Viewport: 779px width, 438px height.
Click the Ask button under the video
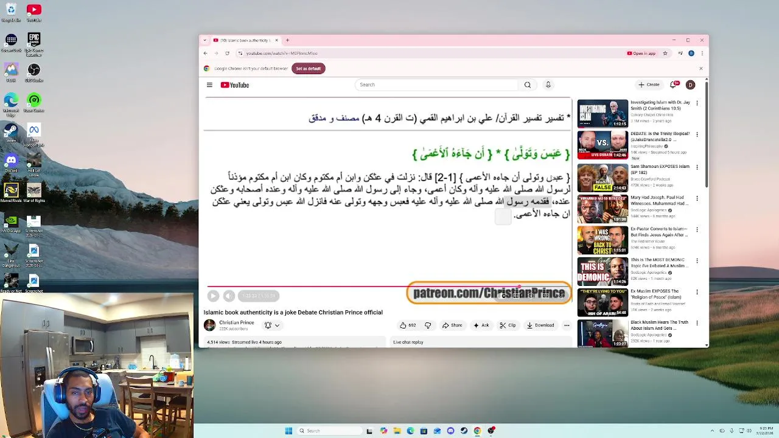pyautogui.click(x=481, y=325)
